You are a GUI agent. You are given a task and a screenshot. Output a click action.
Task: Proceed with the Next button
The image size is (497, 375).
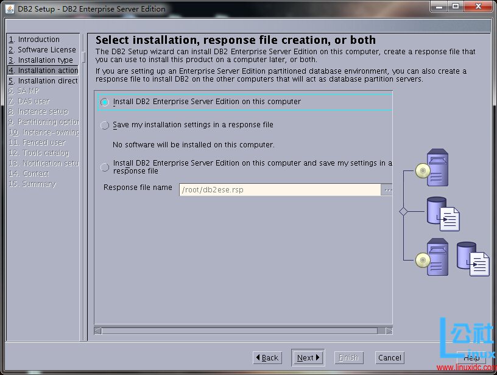click(308, 358)
